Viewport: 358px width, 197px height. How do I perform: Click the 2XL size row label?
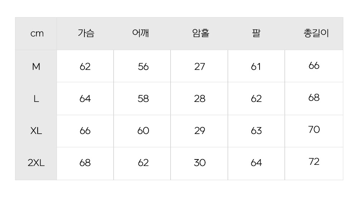point(36,163)
